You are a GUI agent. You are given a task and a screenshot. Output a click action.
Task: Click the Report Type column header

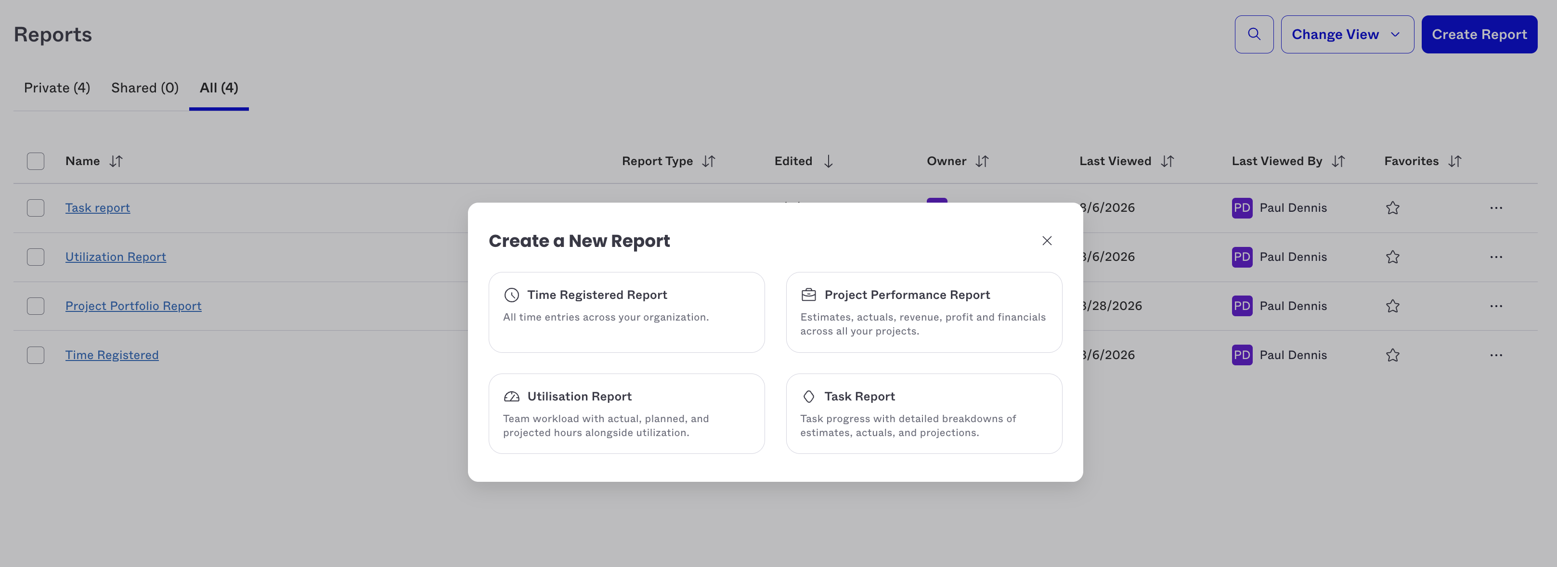click(657, 161)
